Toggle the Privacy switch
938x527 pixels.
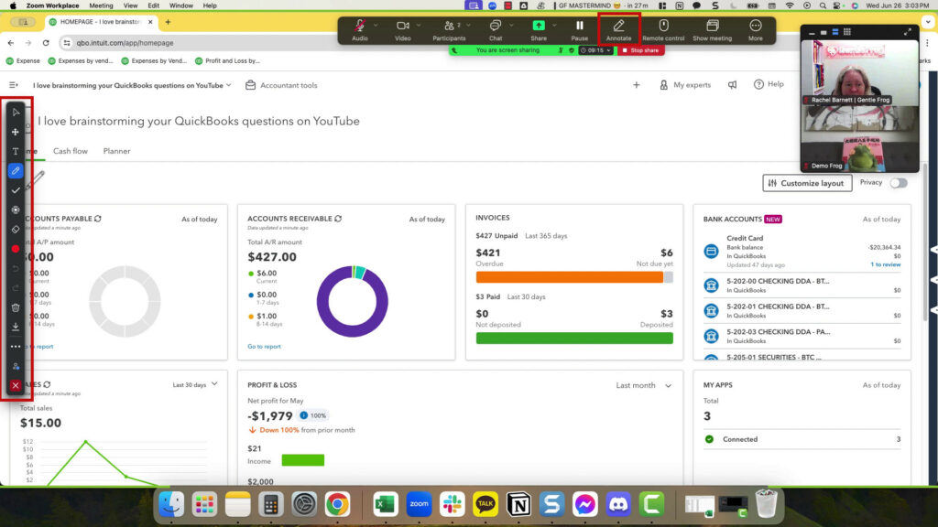899,183
